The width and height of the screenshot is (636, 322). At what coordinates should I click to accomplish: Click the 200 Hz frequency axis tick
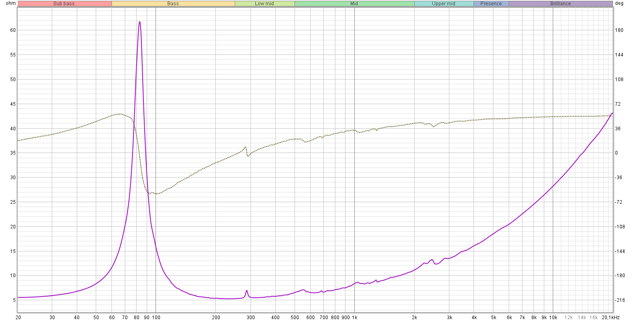pos(216,318)
